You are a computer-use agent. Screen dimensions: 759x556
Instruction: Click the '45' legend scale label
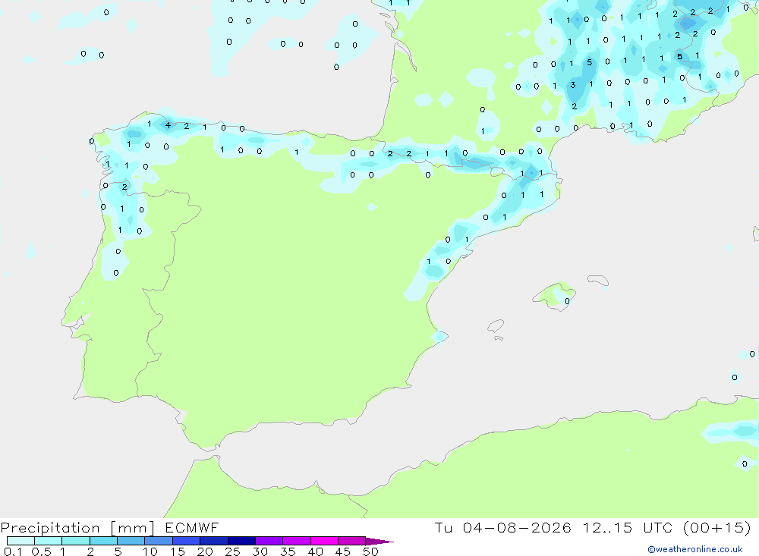click(x=343, y=551)
